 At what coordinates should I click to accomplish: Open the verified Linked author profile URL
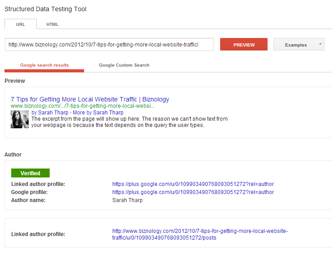(x=193, y=184)
